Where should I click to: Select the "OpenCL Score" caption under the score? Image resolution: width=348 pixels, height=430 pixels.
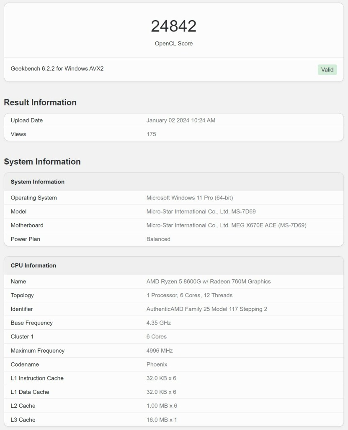(x=174, y=43)
